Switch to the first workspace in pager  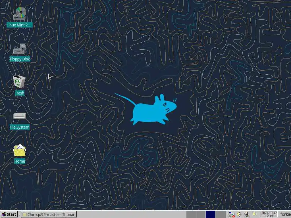[x=191, y=214]
